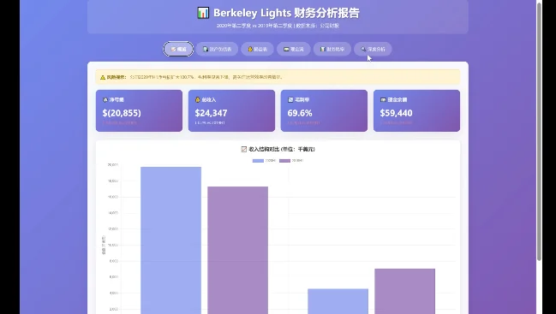Screen dimensions: 556x314
Task: Click the icon beside 净亏损 card label
Action: tap(105, 100)
